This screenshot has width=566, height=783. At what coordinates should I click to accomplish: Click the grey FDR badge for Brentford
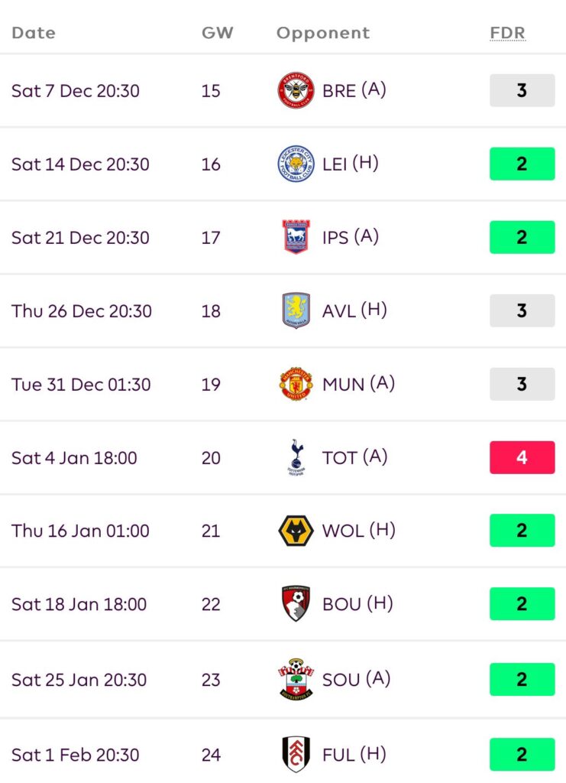pos(522,90)
